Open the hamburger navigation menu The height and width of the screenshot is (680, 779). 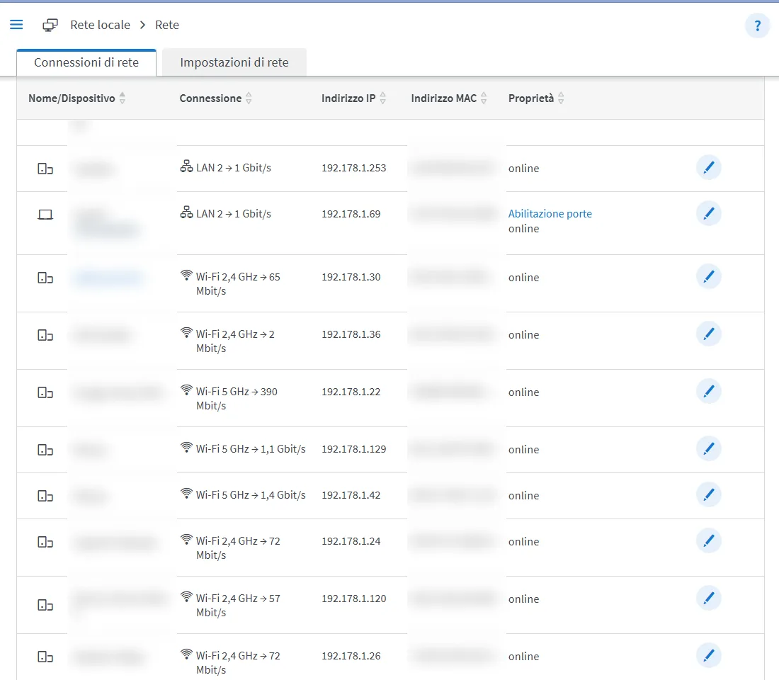16,24
